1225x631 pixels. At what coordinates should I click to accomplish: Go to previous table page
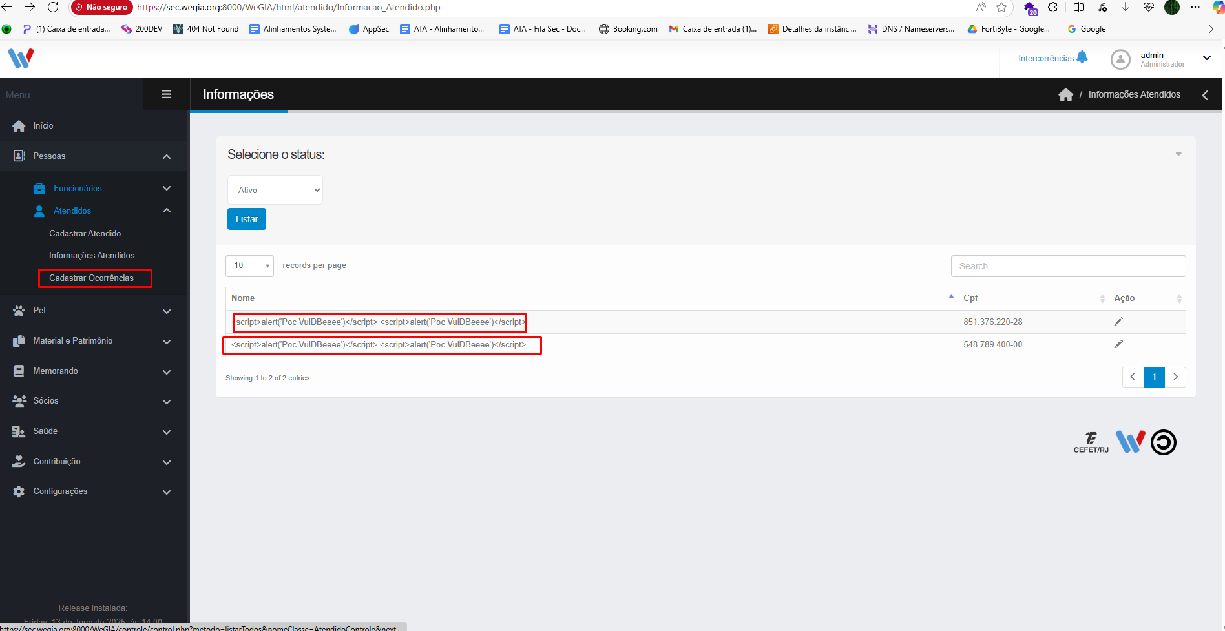point(1133,377)
